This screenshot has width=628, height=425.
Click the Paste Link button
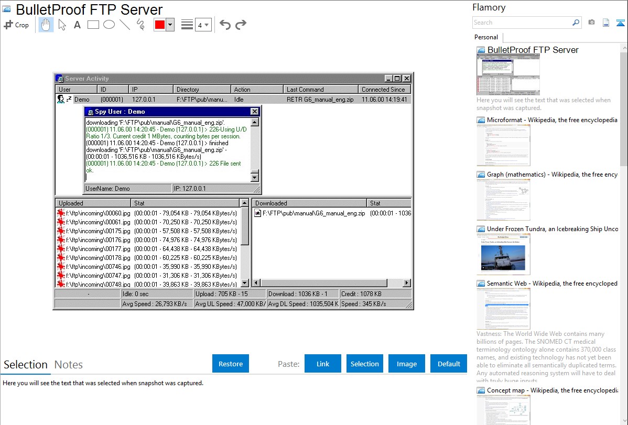(x=323, y=364)
